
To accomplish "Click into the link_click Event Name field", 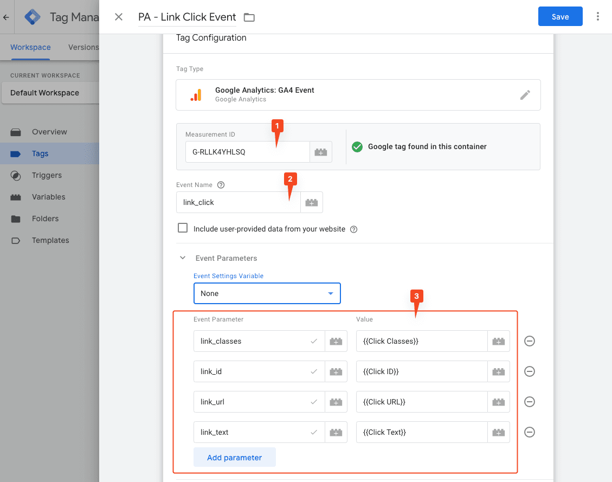I will (x=237, y=202).
